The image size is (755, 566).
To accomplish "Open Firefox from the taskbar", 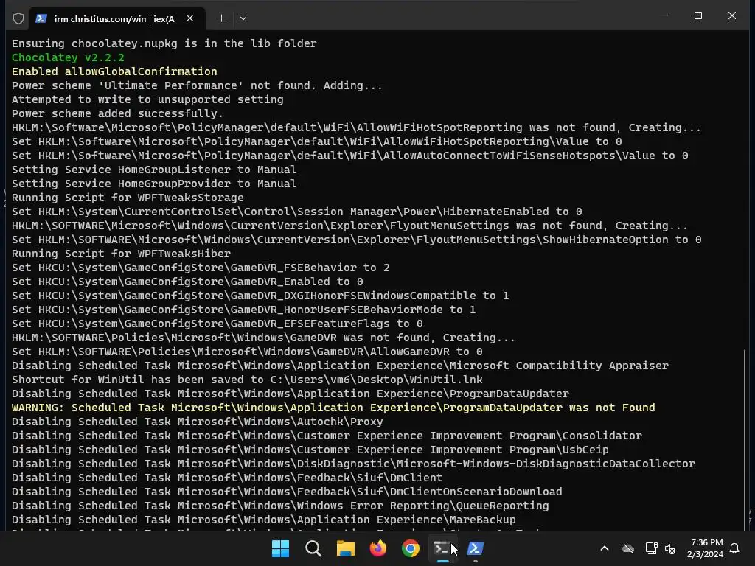I will pyautogui.click(x=378, y=548).
